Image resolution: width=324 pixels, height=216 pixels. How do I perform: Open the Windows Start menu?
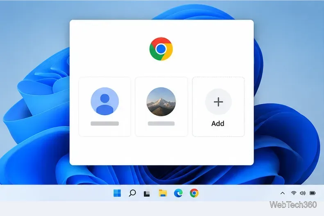click(x=117, y=193)
